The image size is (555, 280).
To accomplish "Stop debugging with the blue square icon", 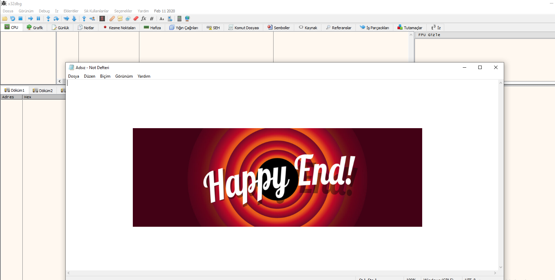I will (21, 19).
